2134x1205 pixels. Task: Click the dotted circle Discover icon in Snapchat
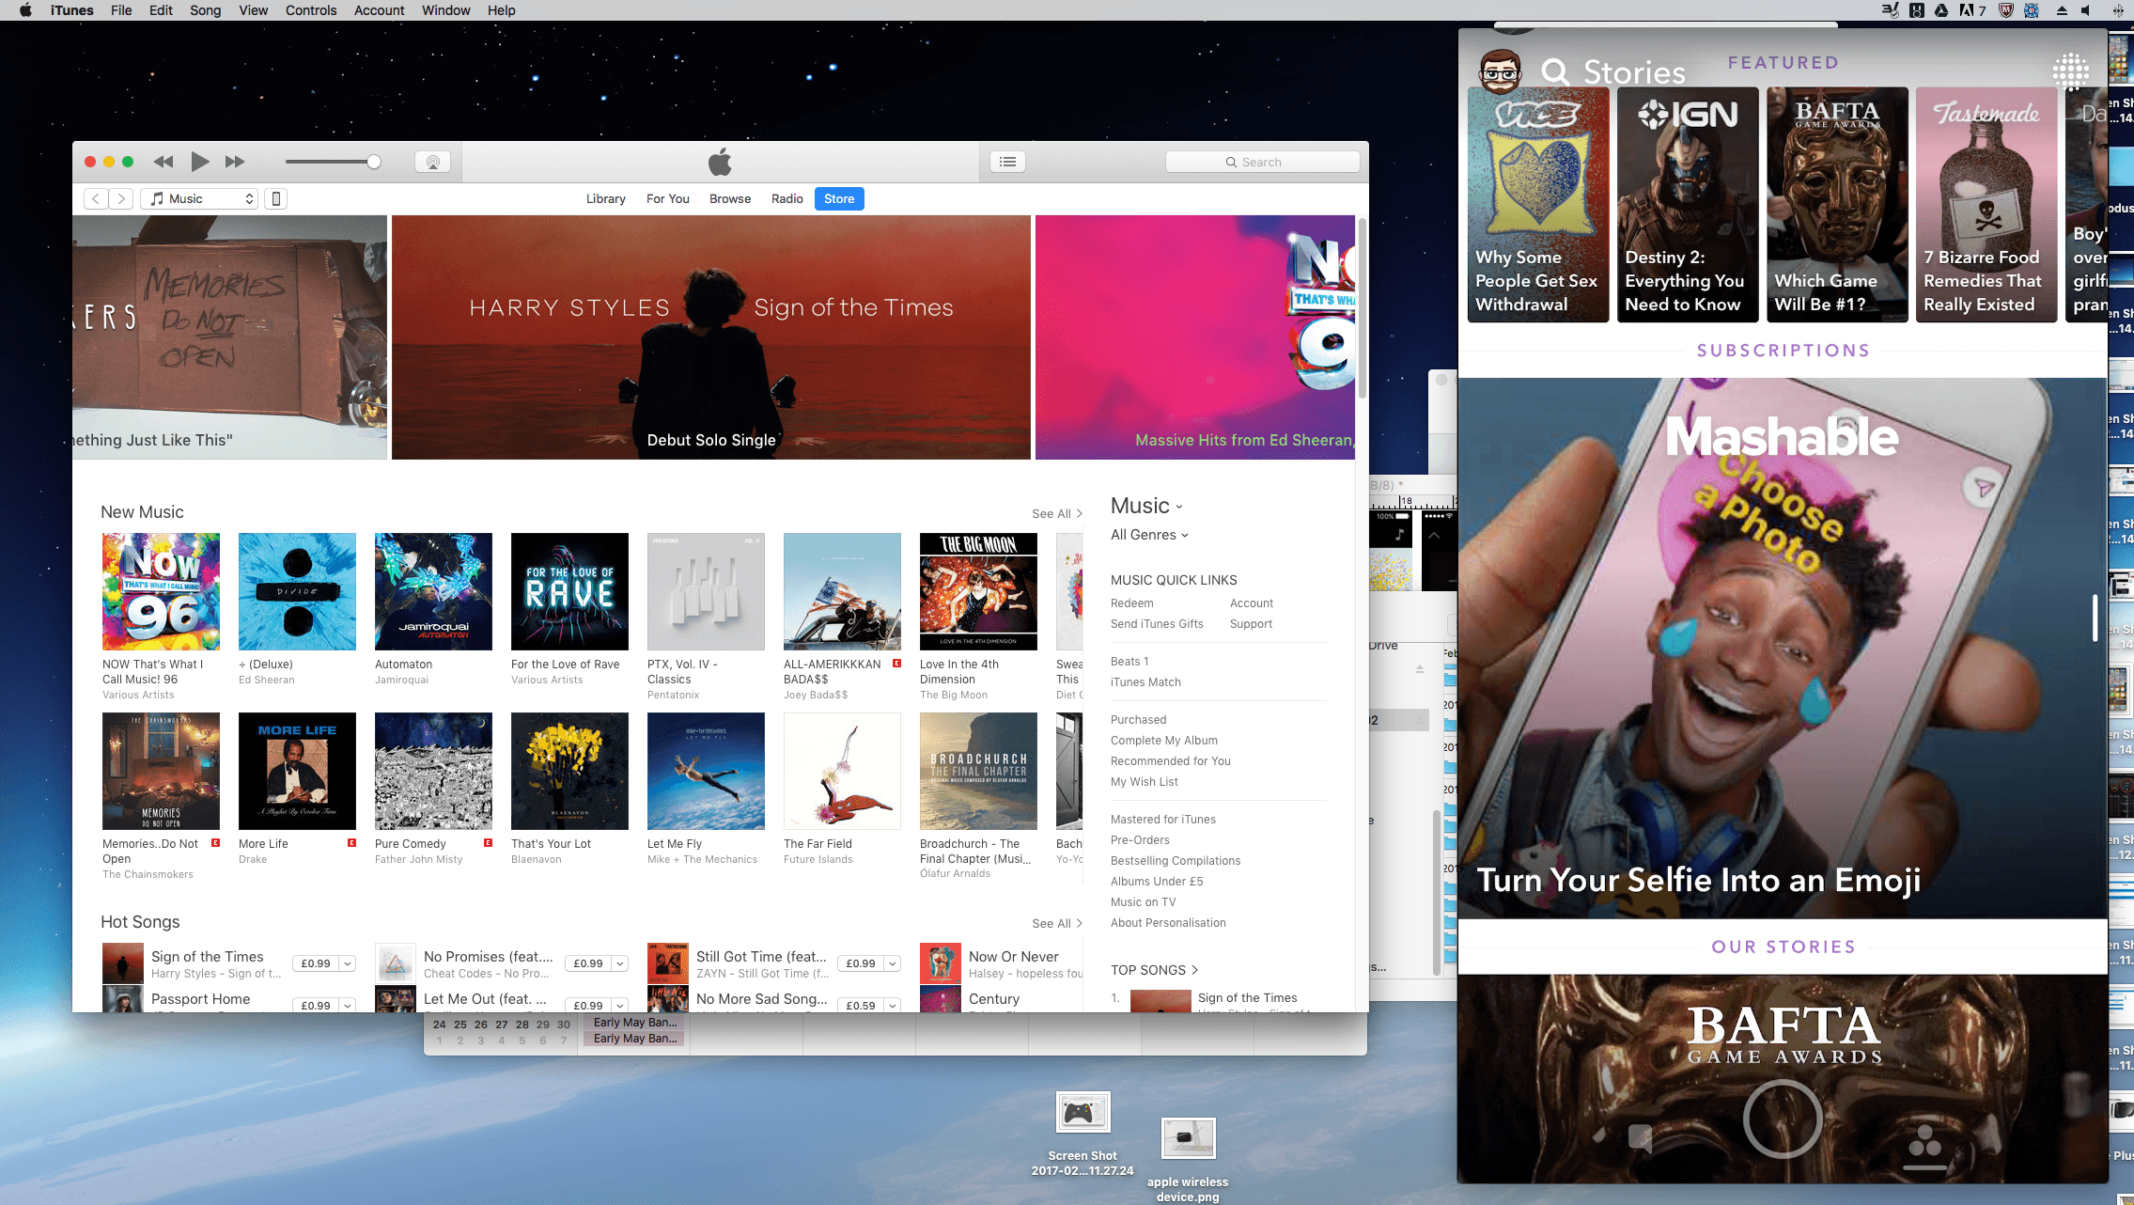pos(2070,70)
